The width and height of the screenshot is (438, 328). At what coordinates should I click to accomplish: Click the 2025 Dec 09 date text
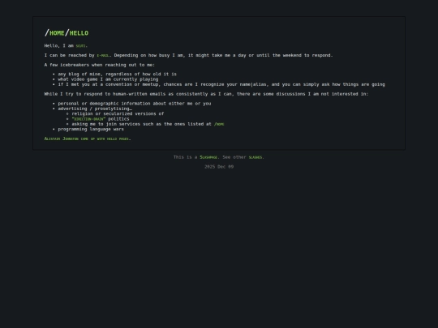pyautogui.click(x=219, y=167)
